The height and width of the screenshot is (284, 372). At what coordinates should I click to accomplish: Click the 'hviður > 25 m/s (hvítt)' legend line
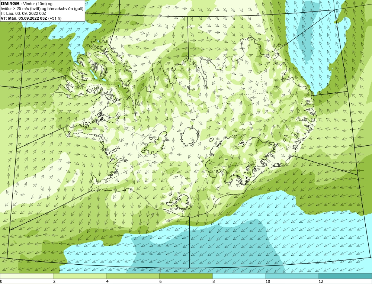coord(42,9)
